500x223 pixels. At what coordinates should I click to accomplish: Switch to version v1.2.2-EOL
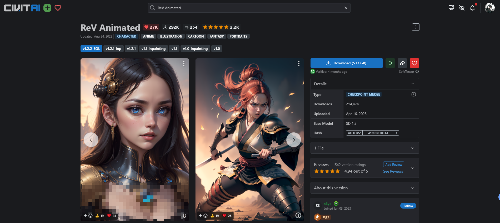(91, 49)
